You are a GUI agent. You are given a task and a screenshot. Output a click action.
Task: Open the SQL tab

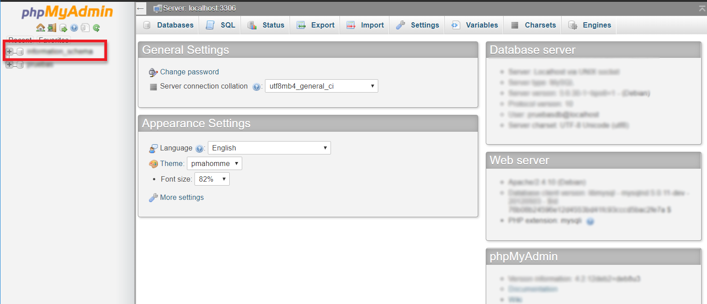click(220, 25)
